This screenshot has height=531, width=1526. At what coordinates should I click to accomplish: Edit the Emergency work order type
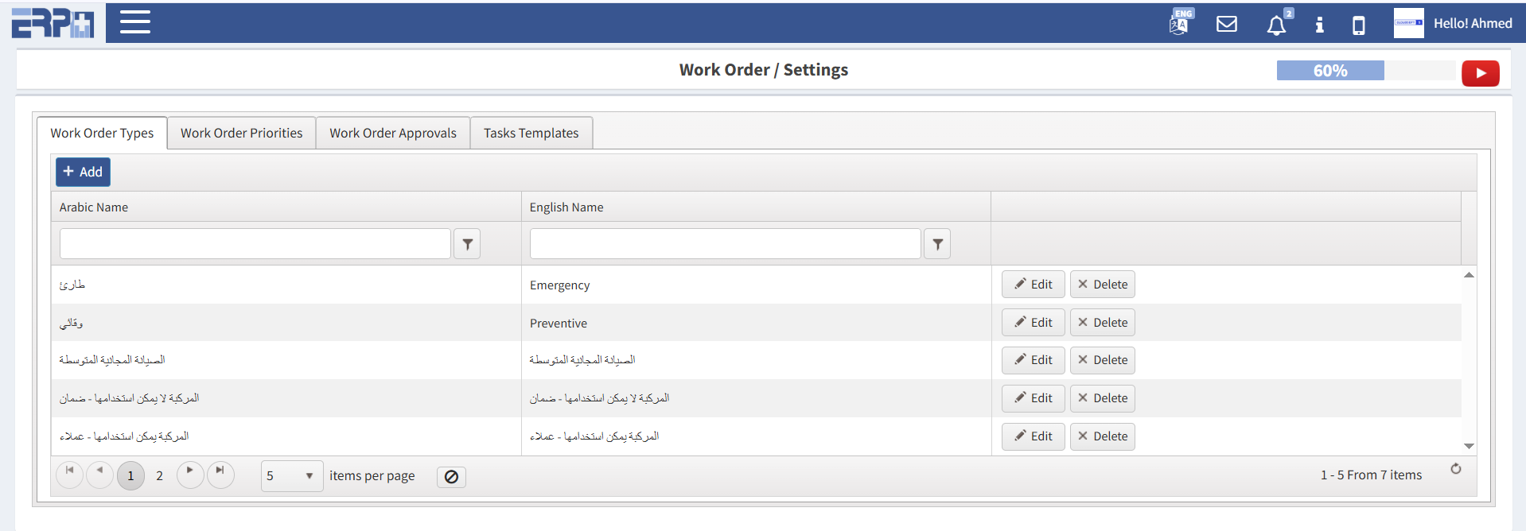pyautogui.click(x=1033, y=285)
